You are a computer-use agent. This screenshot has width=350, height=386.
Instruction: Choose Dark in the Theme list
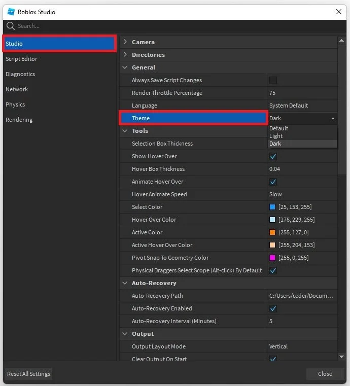coord(302,144)
